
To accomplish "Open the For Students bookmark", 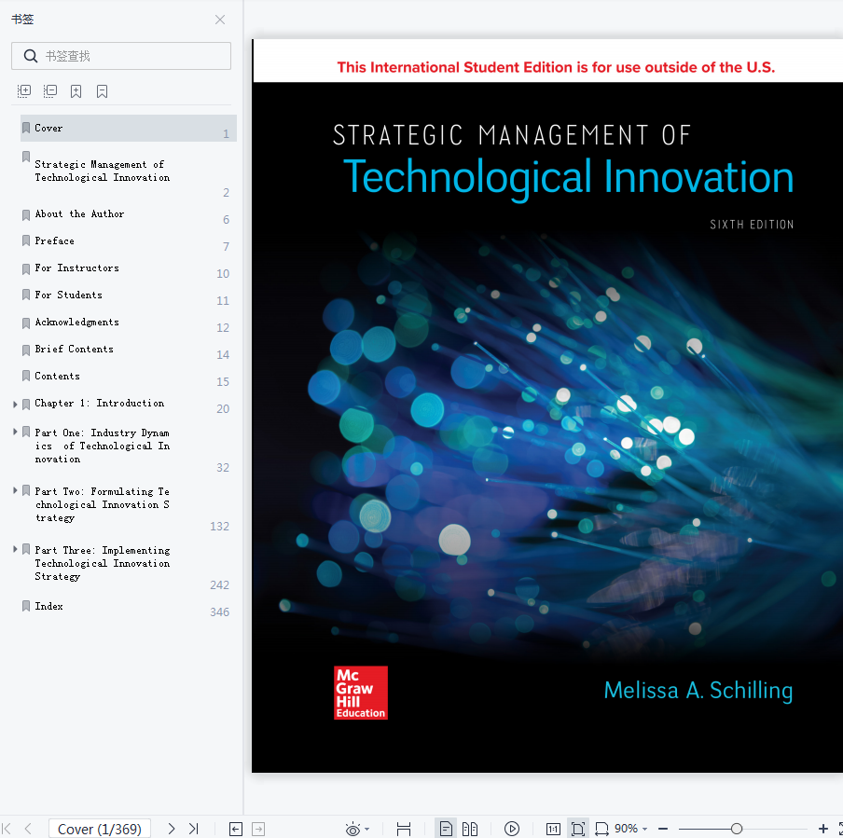I will (68, 295).
